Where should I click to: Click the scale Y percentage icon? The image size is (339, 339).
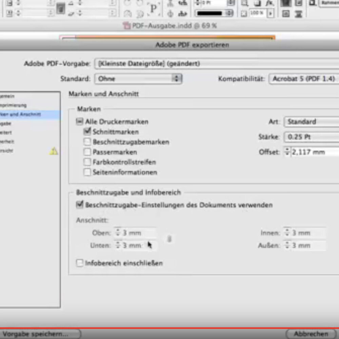tap(9, 14)
